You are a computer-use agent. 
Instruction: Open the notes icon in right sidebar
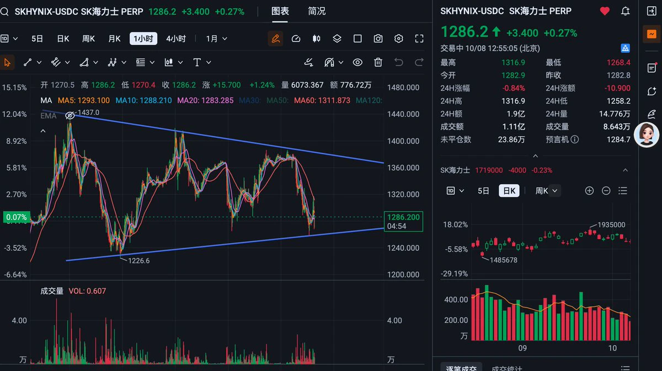tap(651, 68)
